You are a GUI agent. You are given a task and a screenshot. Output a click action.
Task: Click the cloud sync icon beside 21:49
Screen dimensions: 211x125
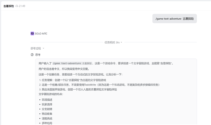17,6
